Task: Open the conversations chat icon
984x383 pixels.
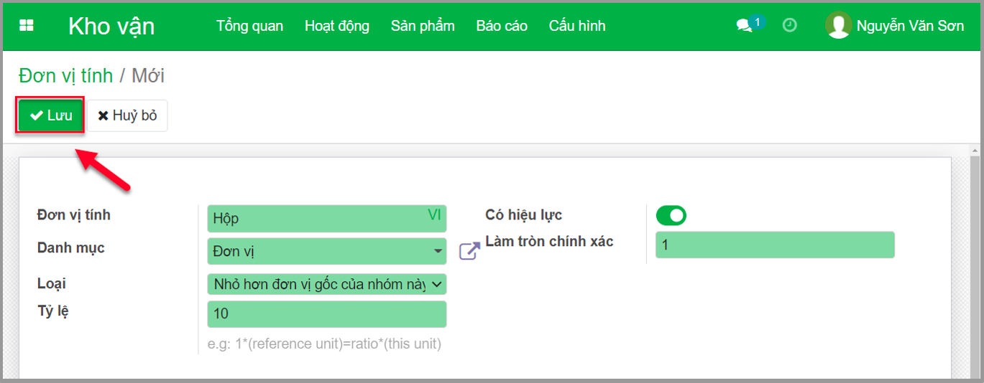Action: tap(744, 26)
